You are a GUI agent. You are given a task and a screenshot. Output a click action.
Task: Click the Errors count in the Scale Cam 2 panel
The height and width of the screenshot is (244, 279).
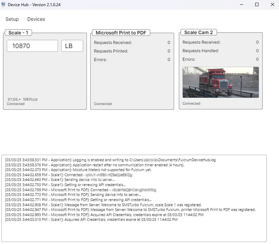click(x=257, y=59)
